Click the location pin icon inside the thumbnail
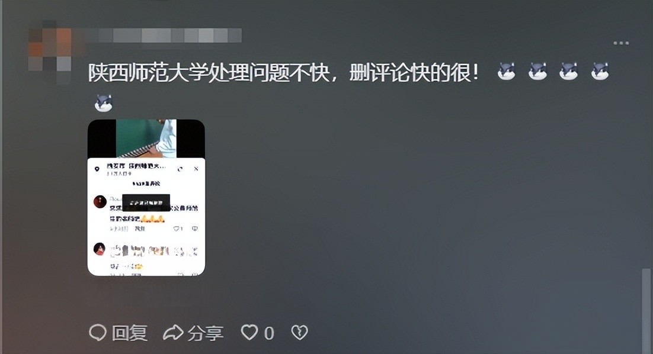Viewport: 653px width, 354px height. coord(97,169)
